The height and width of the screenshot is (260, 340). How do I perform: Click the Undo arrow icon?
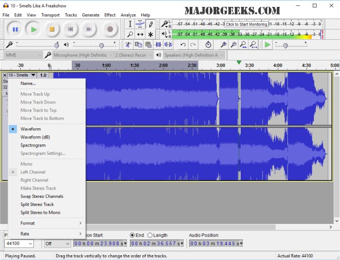(x=183, y=45)
